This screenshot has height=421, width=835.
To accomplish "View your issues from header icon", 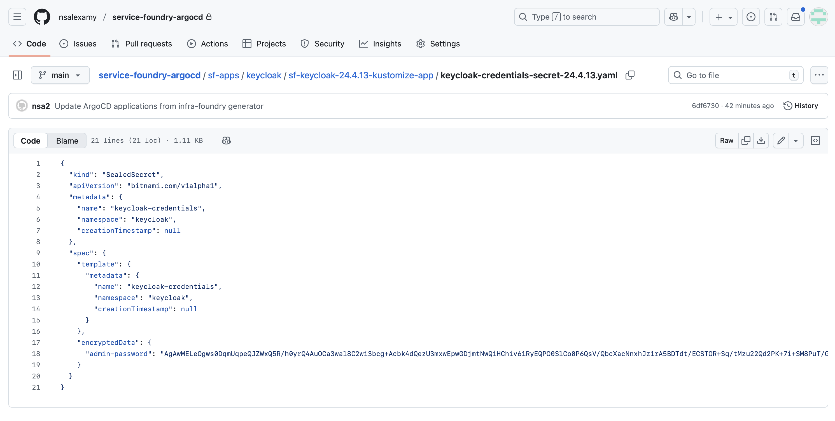I will (x=751, y=17).
